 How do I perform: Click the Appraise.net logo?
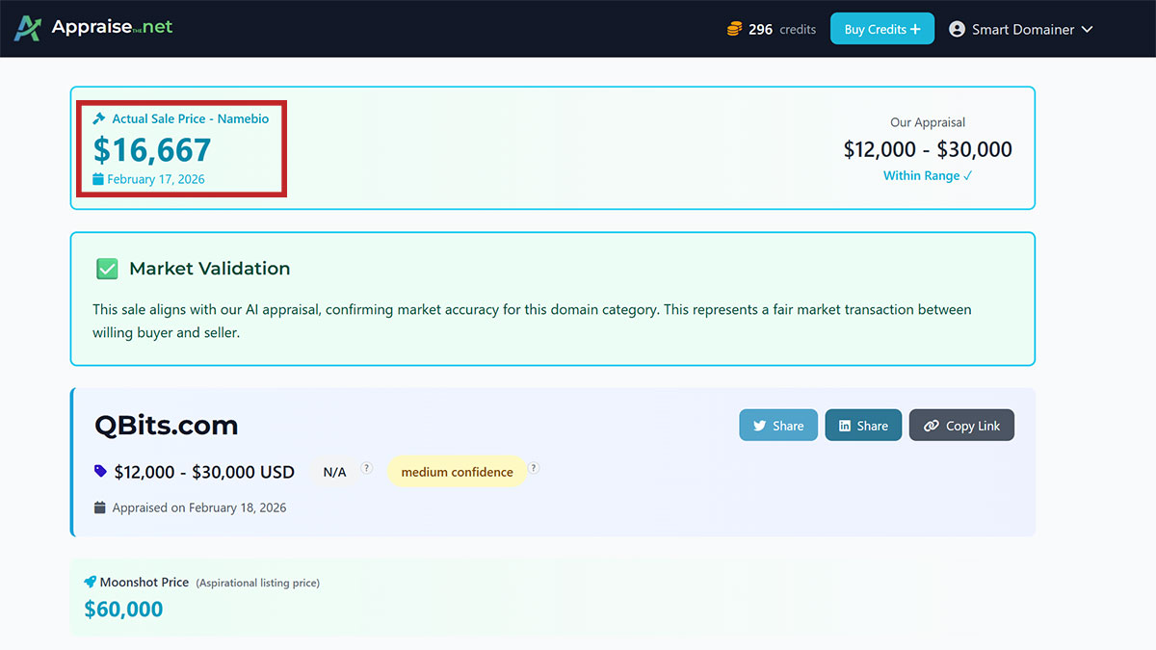pos(93,28)
